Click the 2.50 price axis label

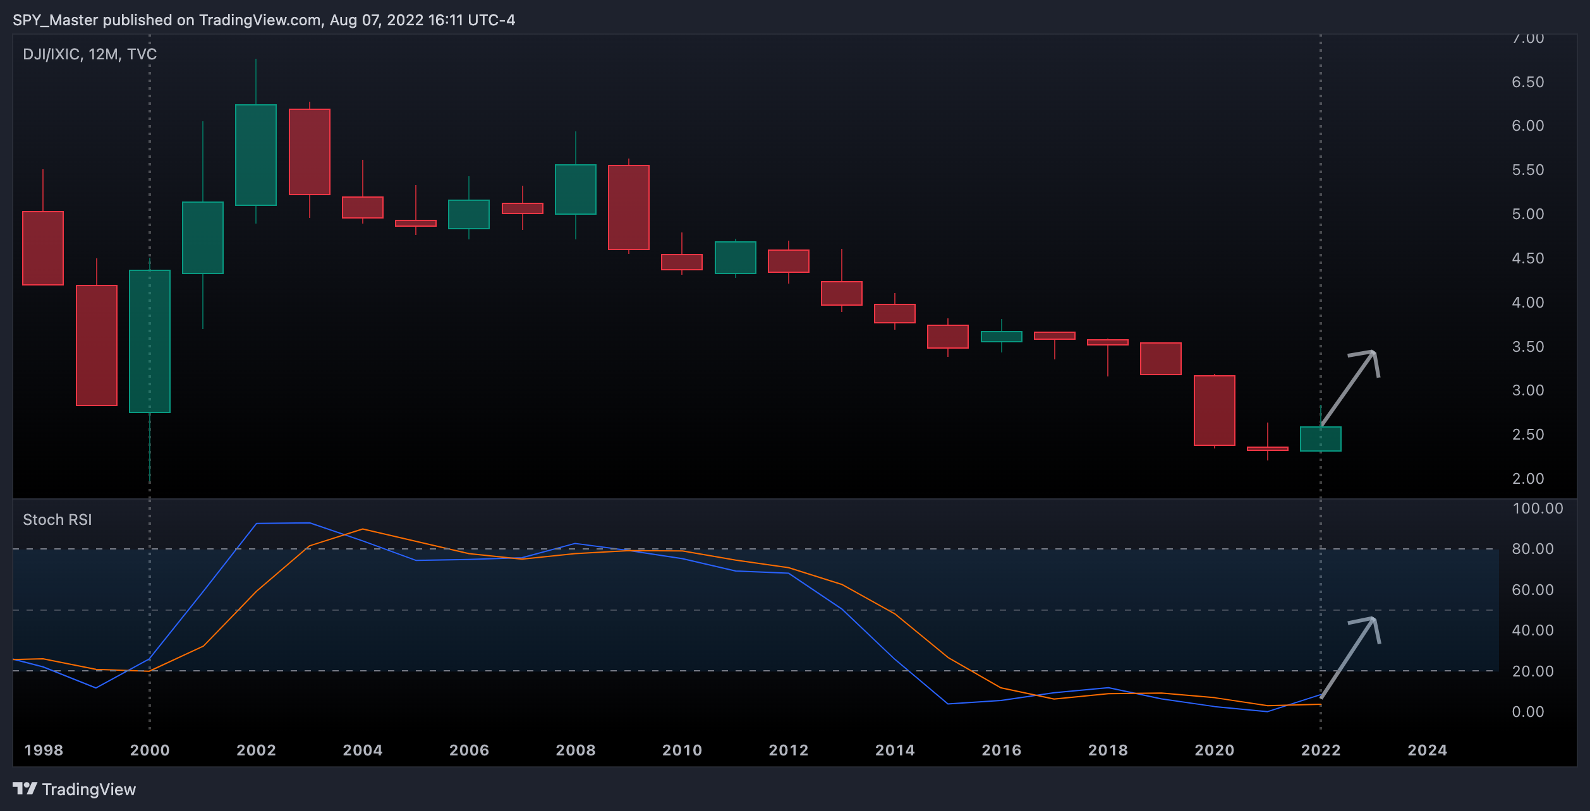1528,435
